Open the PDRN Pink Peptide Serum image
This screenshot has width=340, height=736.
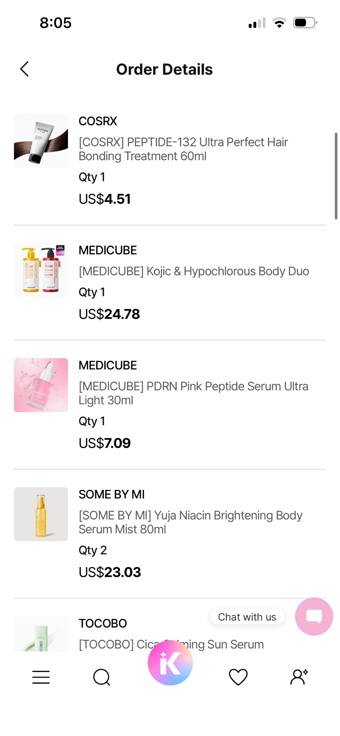[x=41, y=385]
